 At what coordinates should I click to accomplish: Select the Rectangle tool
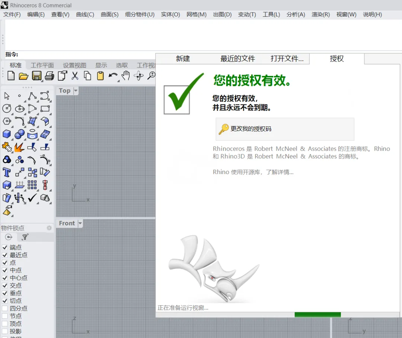[x=45, y=109]
